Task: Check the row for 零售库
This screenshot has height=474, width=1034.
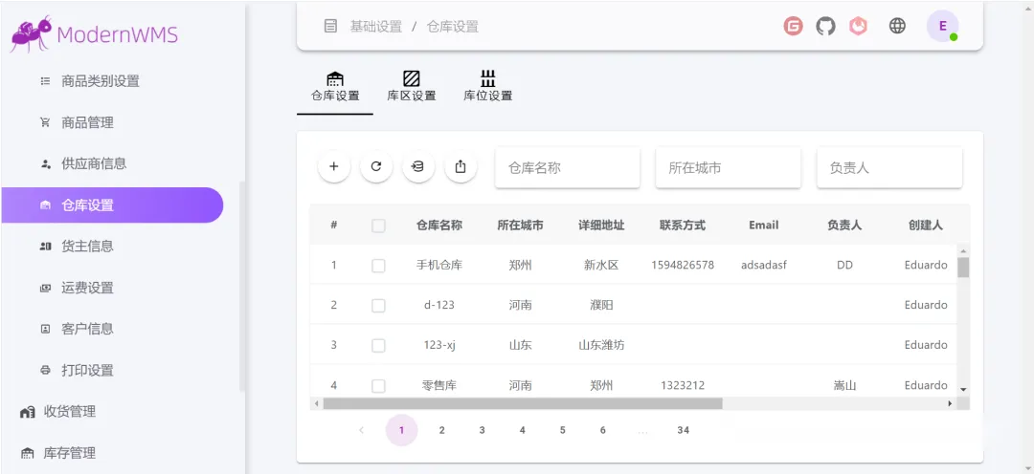Action: [378, 386]
